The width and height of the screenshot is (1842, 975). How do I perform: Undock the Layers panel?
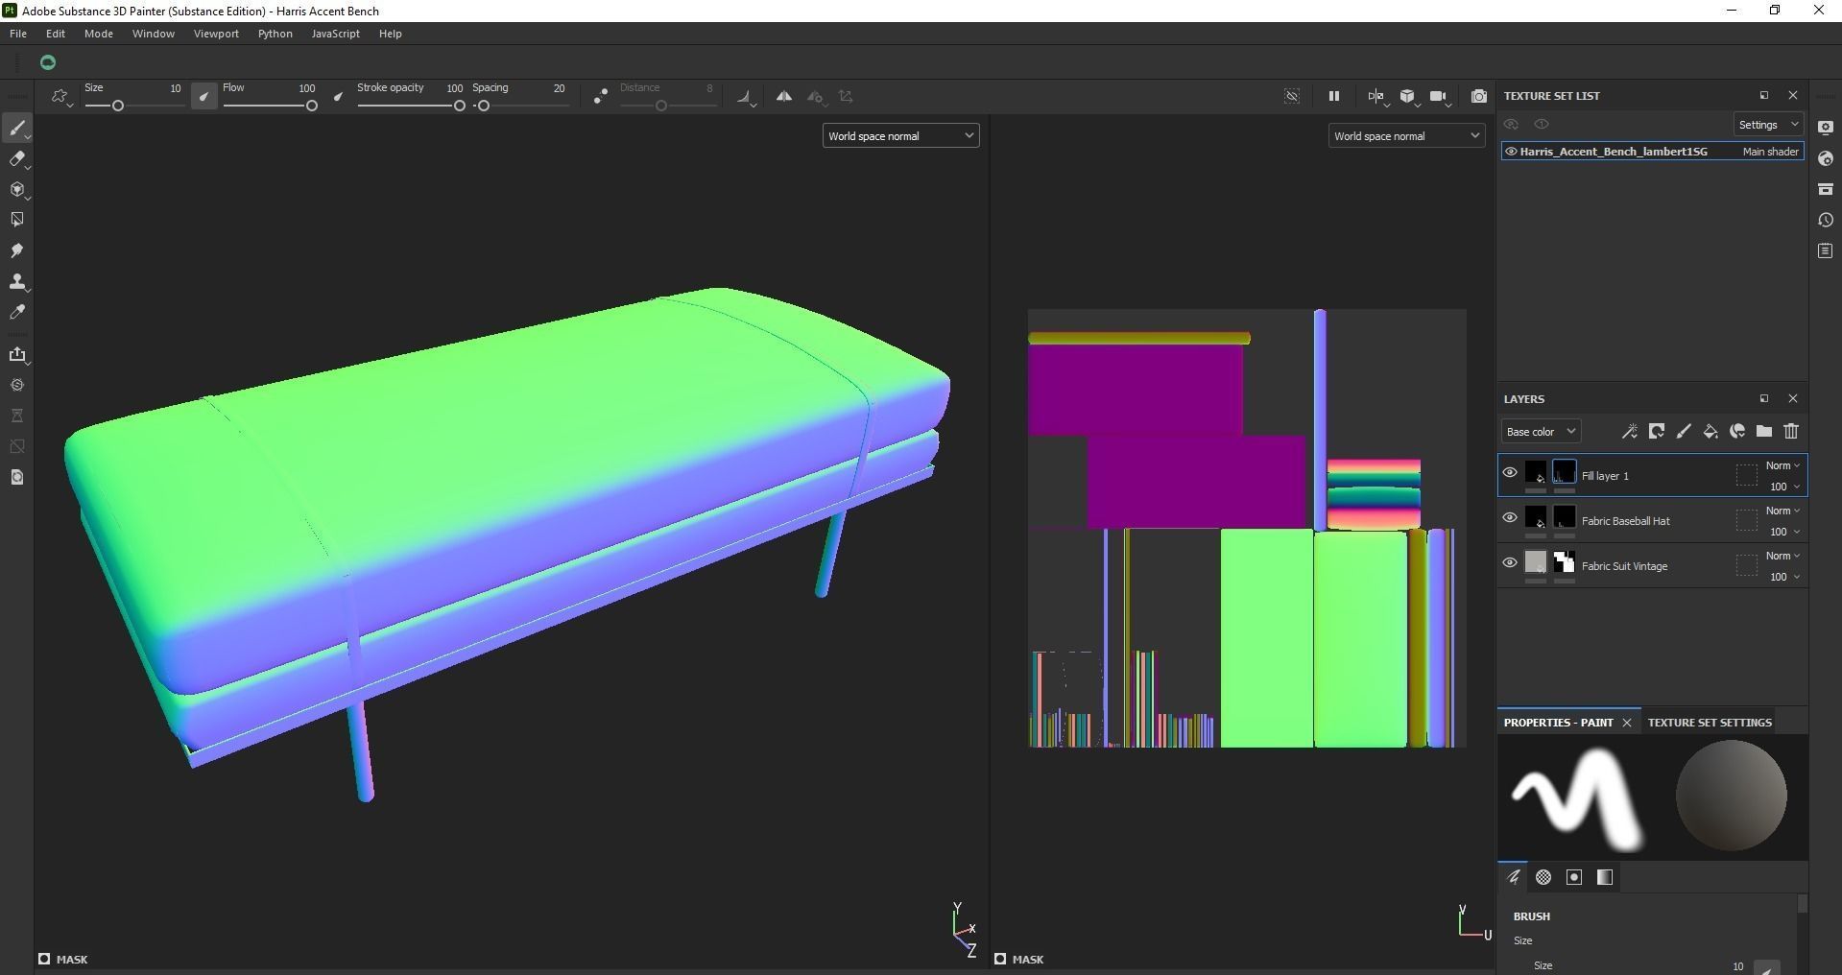click(x=1763, y=398)
